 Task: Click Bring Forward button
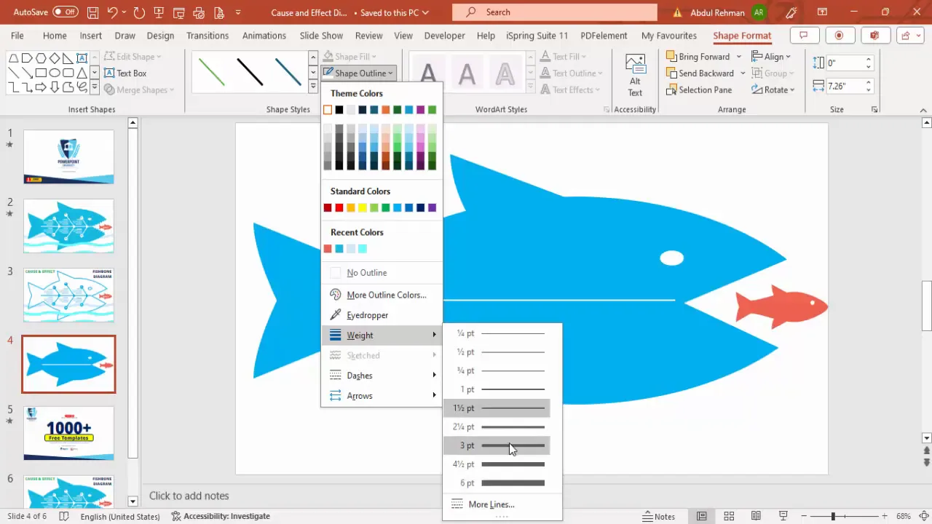tap(698, 56)
